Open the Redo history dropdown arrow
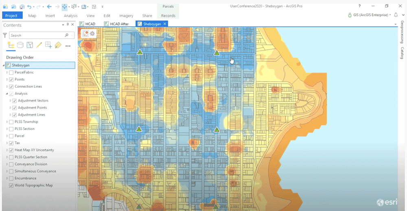The image size is (407, 211). (43, 7)
